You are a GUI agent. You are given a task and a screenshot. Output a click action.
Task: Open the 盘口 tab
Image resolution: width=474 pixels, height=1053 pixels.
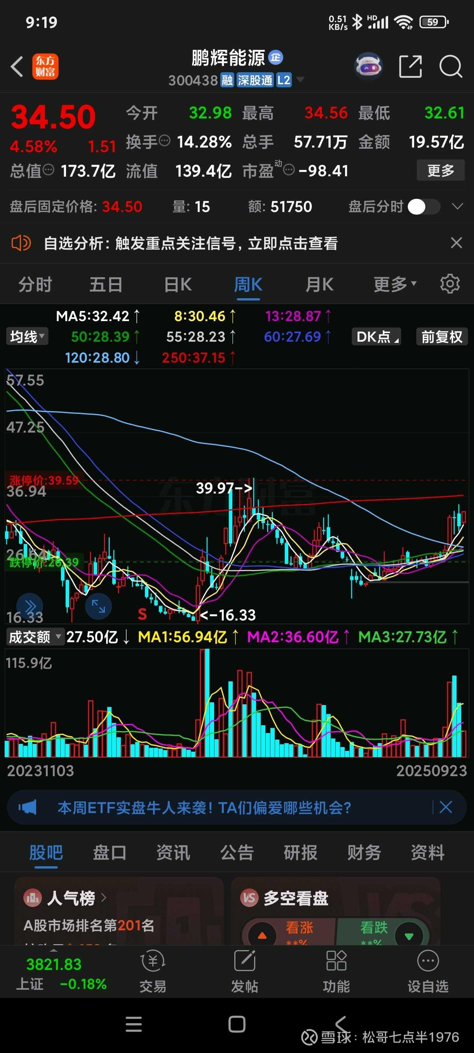point(110,853)
